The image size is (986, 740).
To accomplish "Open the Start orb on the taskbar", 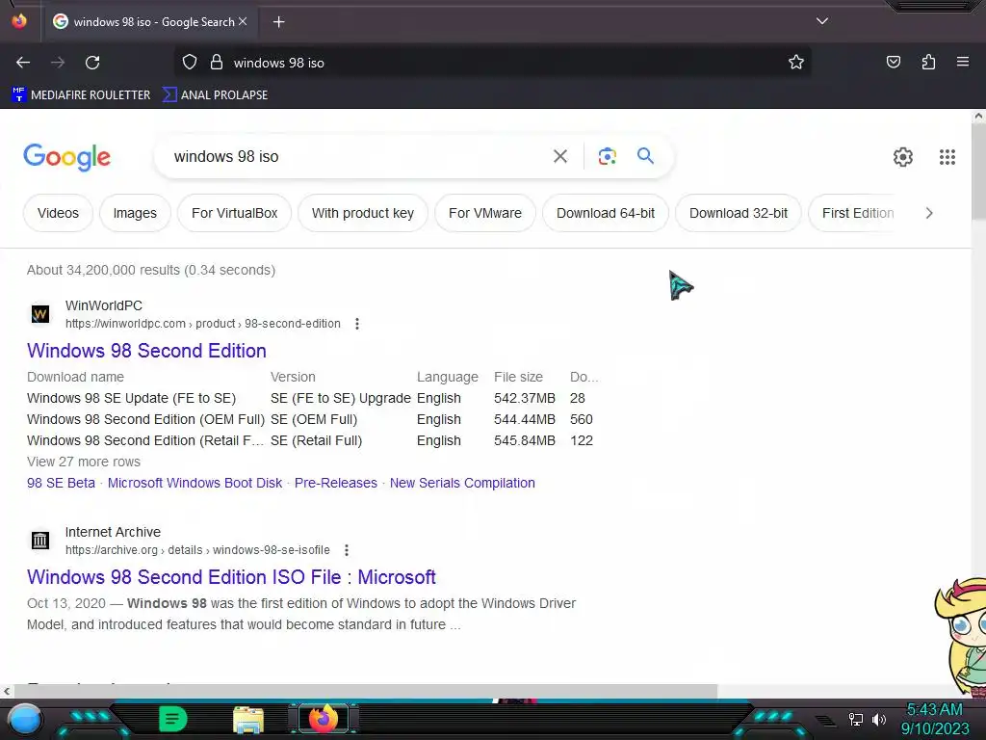I will (25, 720).
